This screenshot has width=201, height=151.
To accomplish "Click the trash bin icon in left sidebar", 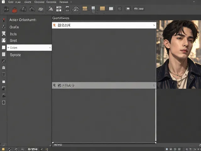I will click(3, 74).
